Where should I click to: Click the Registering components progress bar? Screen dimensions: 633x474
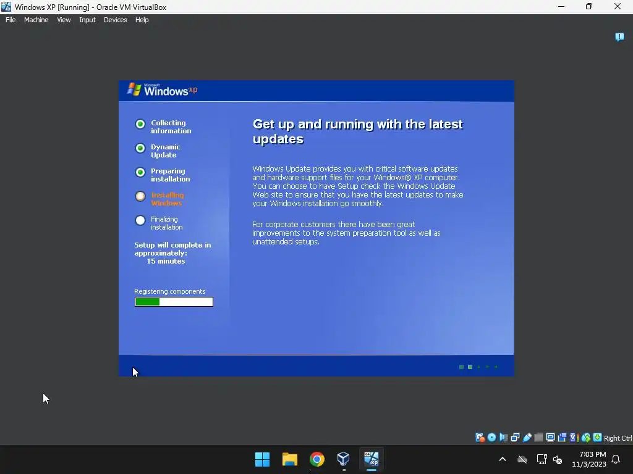pyautogui.click(x=174, y=302)
